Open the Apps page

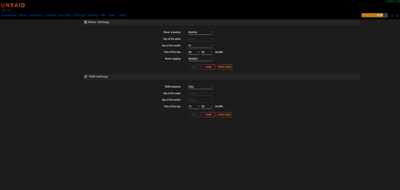pyautogui.click(x=112, y=16)
